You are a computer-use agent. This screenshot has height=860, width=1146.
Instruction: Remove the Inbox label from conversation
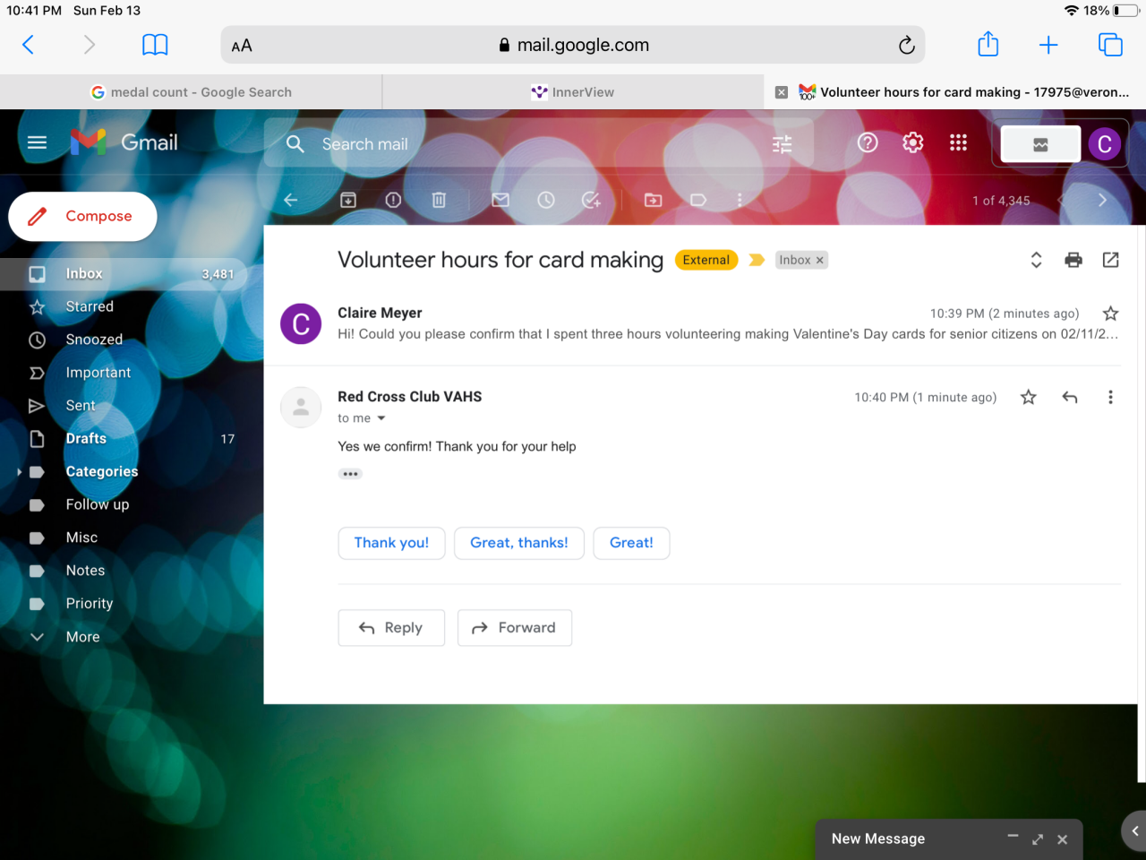[819, 261]
